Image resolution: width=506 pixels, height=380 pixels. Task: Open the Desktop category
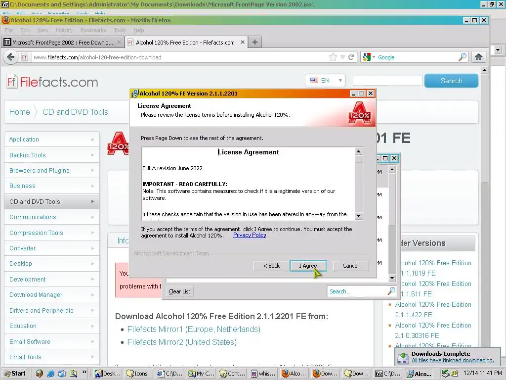(x=51, y=264)
